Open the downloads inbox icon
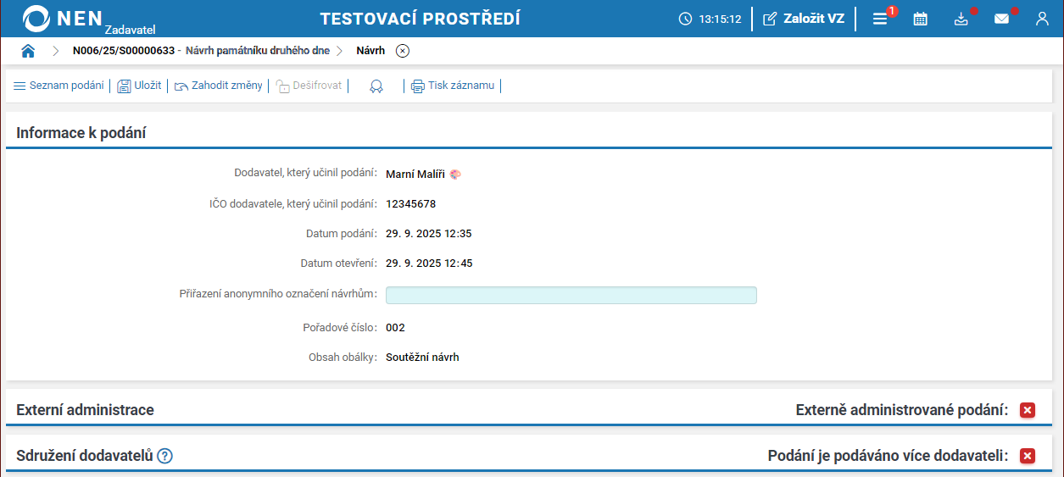Screen dimensions: 1064x477 961,19
